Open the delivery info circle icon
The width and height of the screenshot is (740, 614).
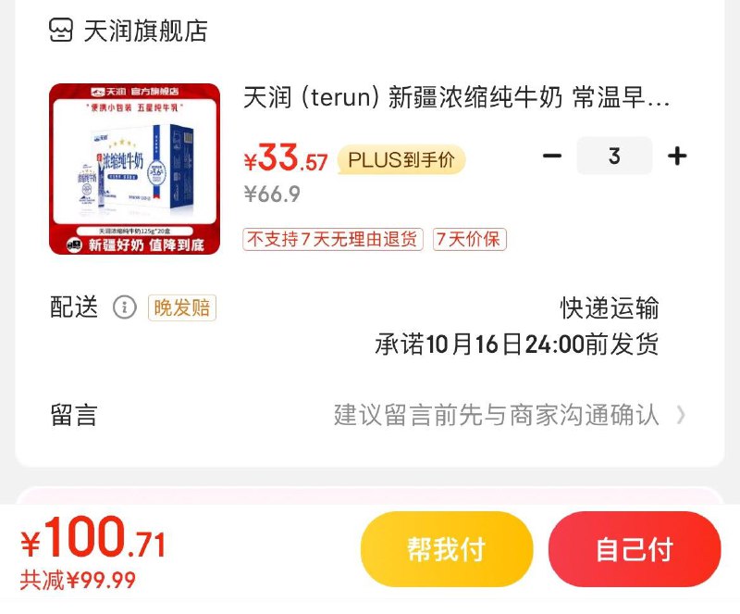click(125, 307)
